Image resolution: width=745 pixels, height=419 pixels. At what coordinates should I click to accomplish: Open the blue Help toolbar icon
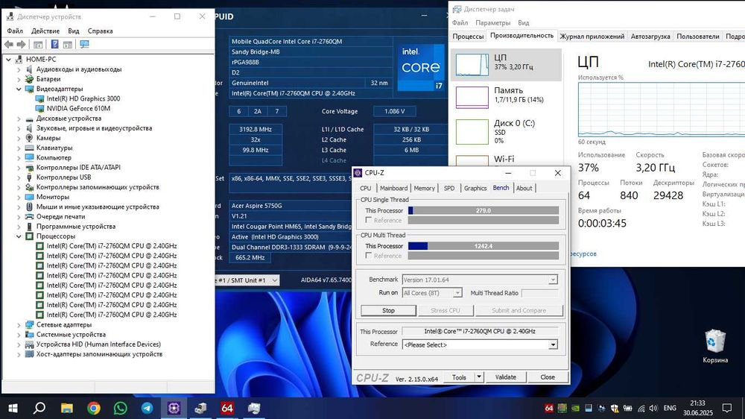(54, 44)
